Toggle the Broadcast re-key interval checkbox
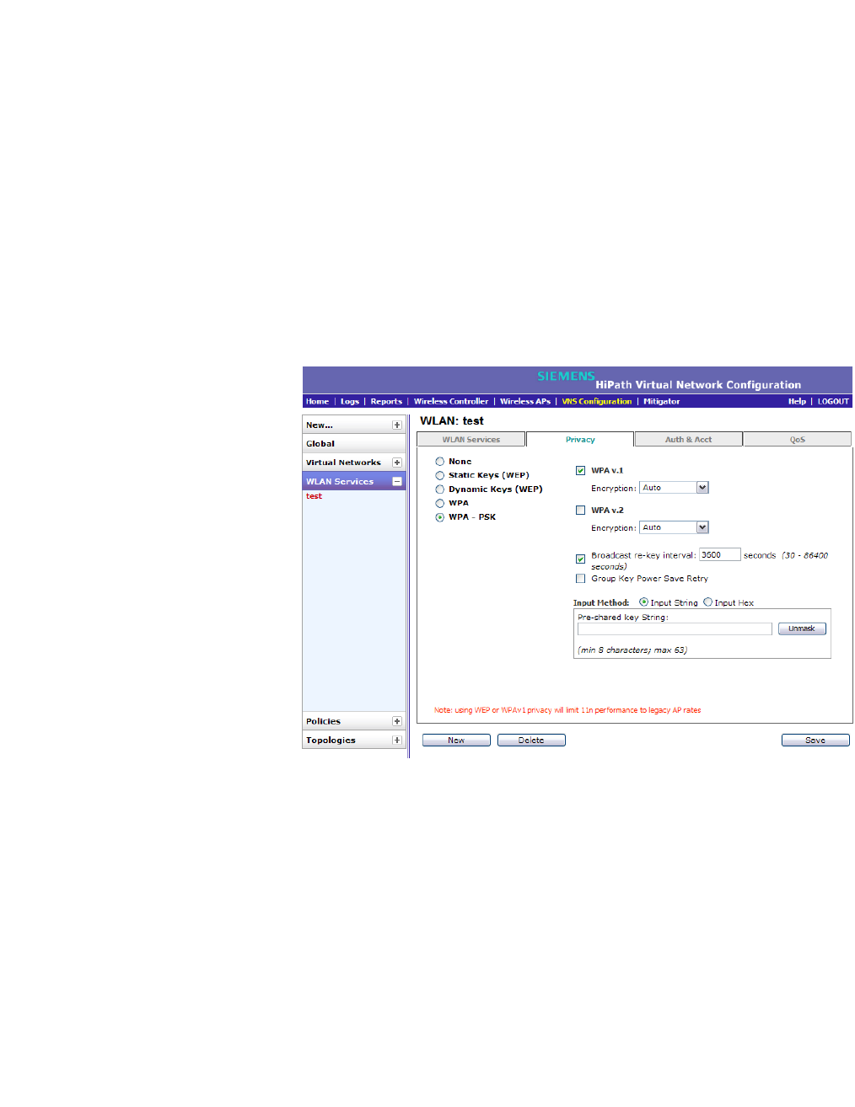This screenshot has height=1107, width=855. point(580,559)
